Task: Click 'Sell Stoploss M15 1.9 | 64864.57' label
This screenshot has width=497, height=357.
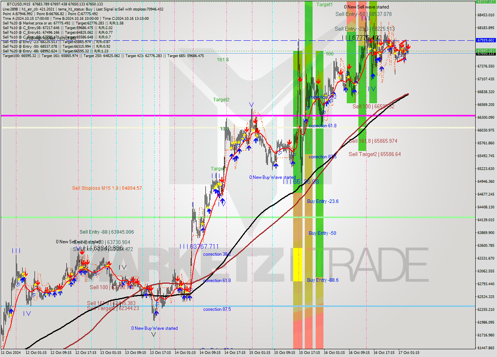Action: [107, 188]
